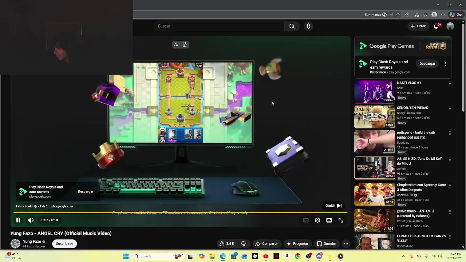
Task: Open the NASTI VLOG #1 video thumbnail
Action: [x=375, y=91]
